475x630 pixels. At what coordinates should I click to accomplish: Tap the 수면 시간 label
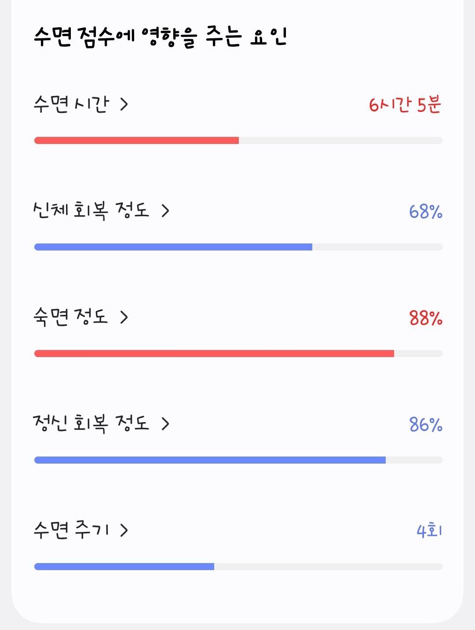point(71,104)
